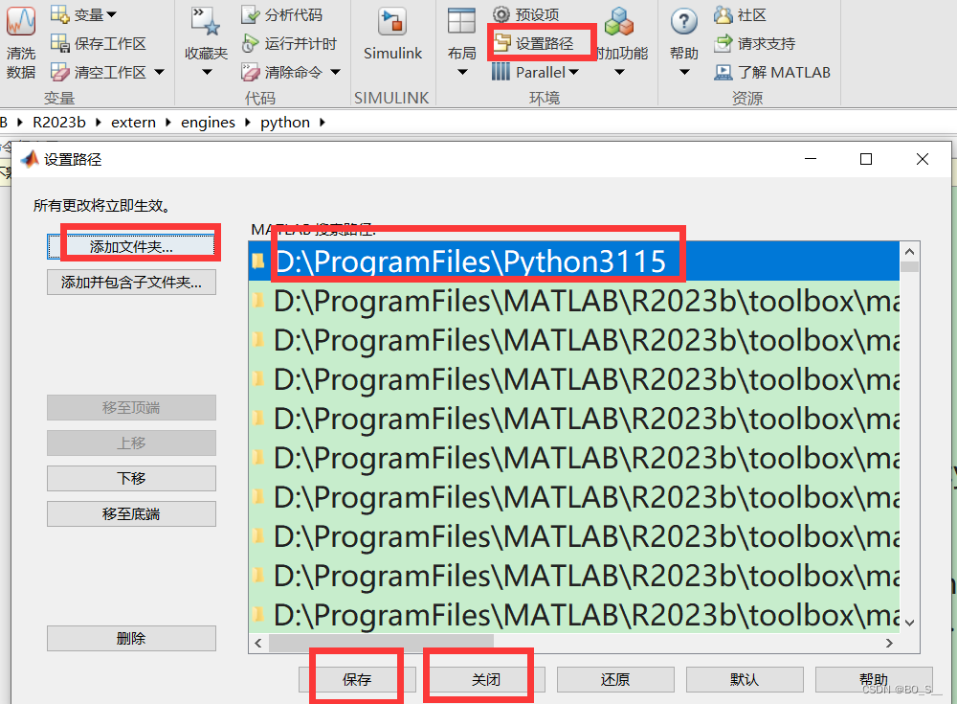Select R2023b in the address path

(59, 123)
